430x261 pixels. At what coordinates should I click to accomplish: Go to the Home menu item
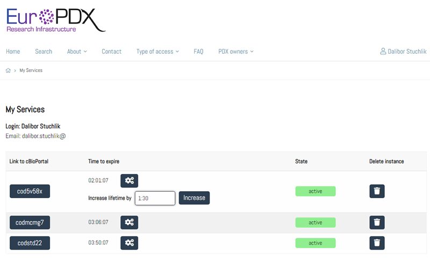13,52
